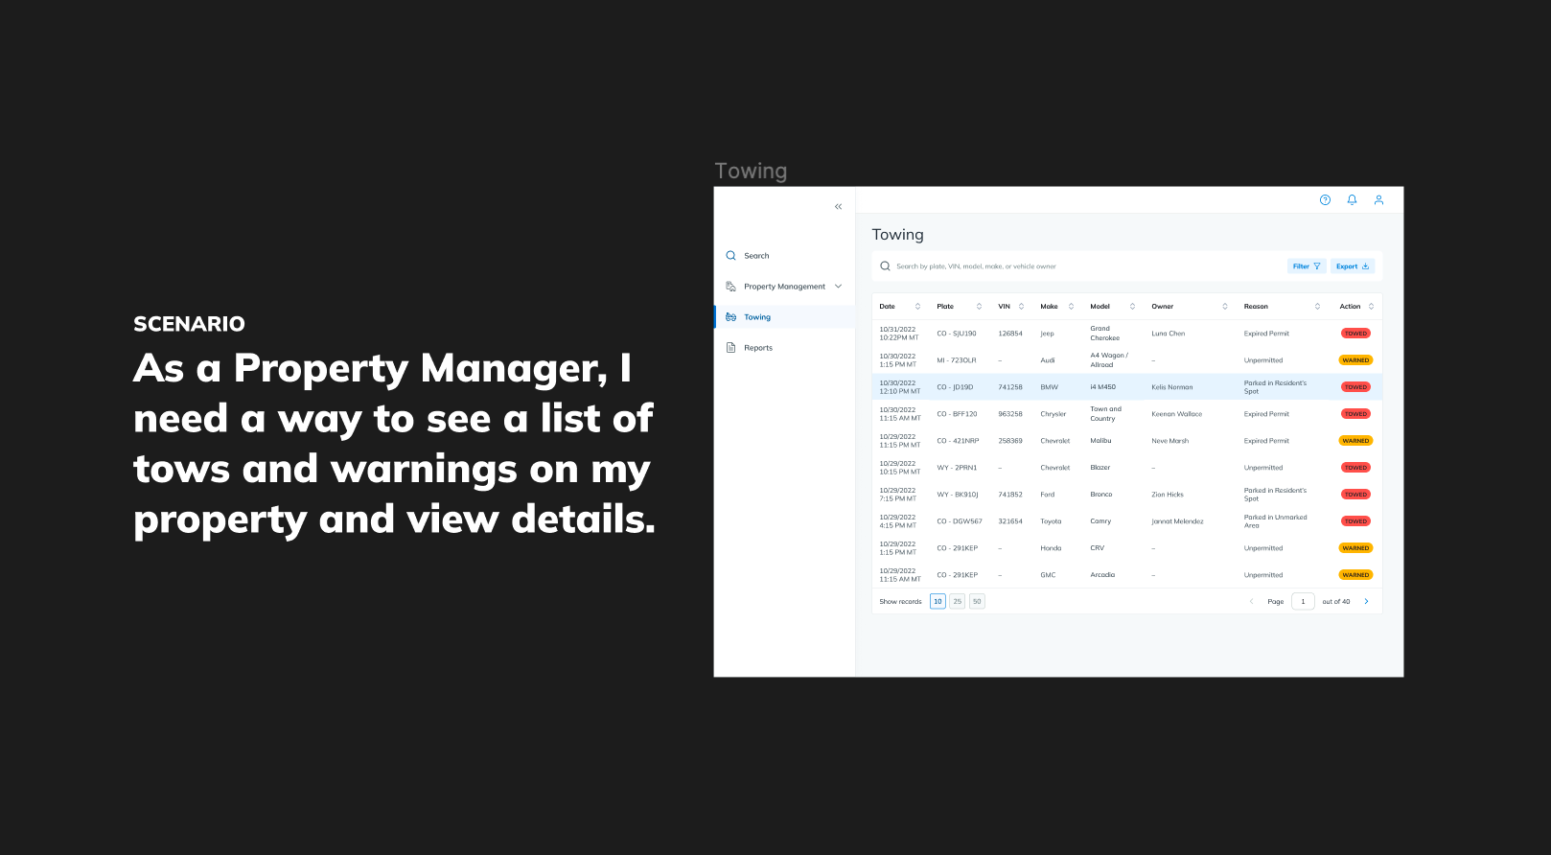Click TOWED badge for WY - BK910J
The height and width of the screenshot is (855, 1551).
pos(1355,495)
